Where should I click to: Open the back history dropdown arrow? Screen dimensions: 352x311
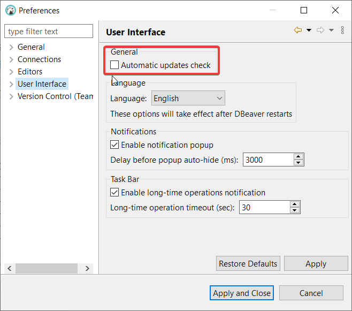309,30
